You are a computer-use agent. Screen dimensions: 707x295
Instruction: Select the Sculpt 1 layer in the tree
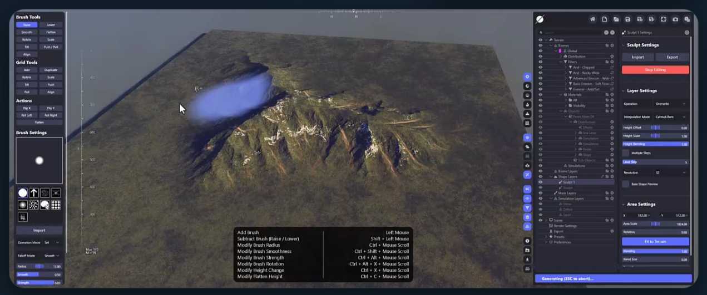tap(569, 182)
